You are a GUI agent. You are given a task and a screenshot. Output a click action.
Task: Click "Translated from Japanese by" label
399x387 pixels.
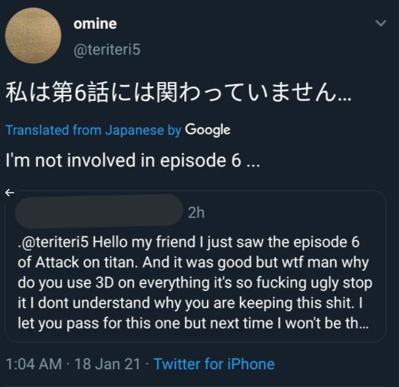pos(93,130)
